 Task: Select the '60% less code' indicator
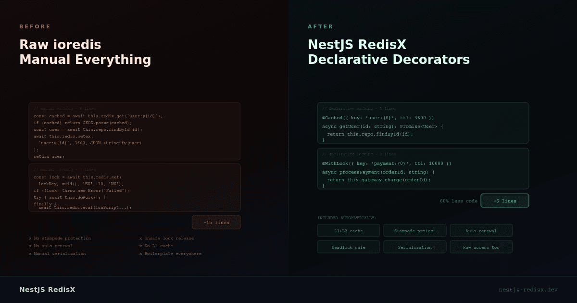tap(459, 201)
